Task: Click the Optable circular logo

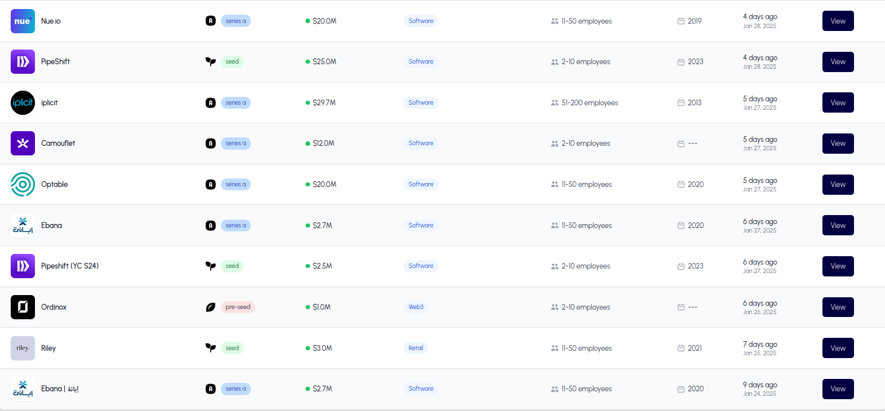Action: [x=23, y=184]
